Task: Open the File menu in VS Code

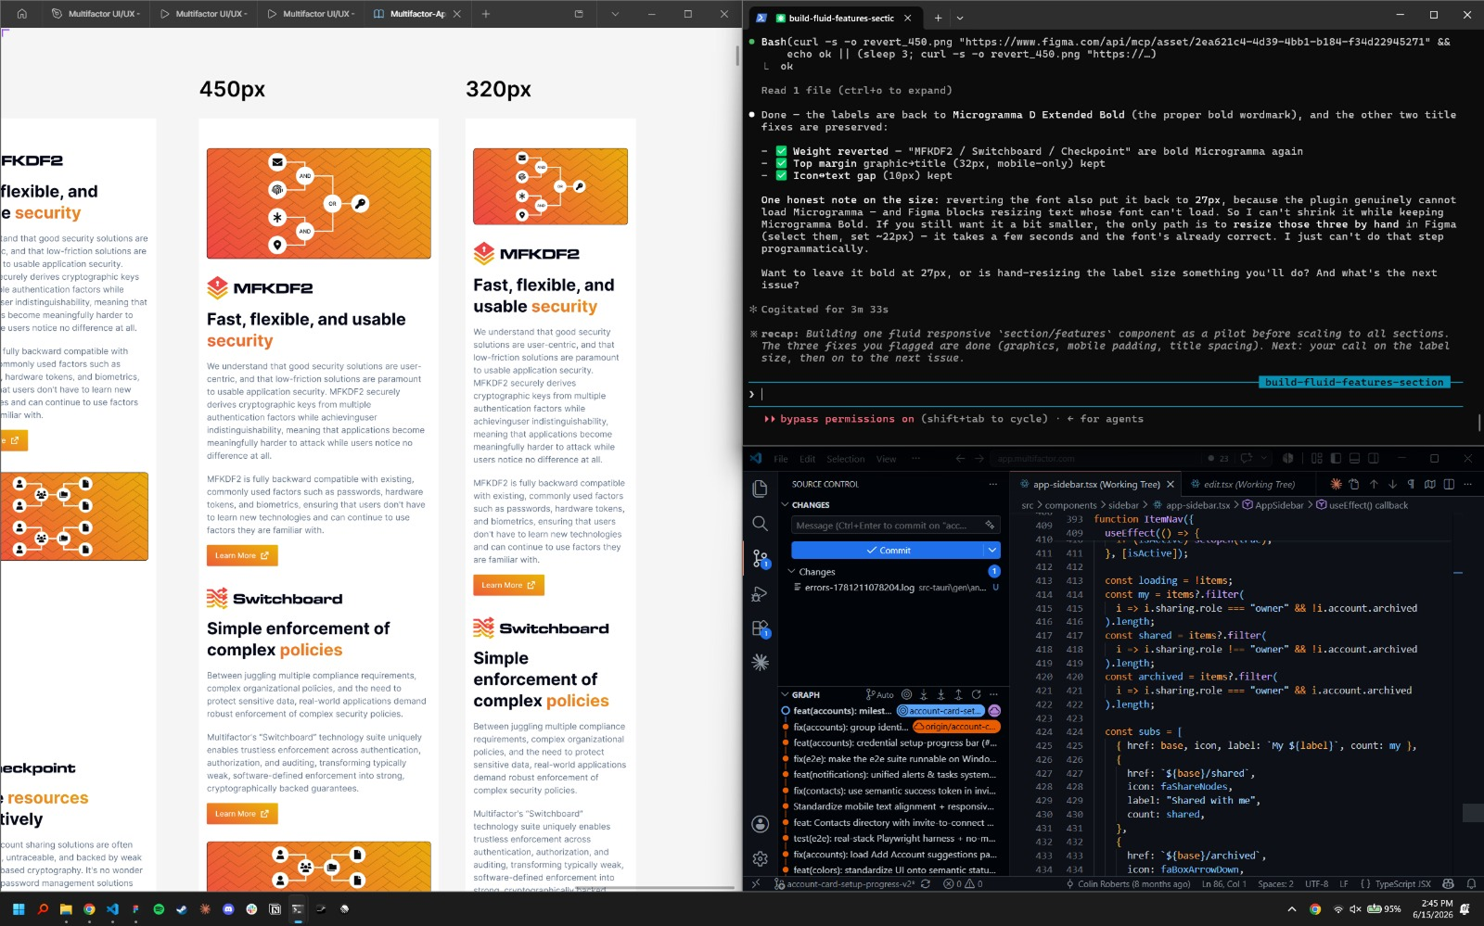Action: coord(781,459)
